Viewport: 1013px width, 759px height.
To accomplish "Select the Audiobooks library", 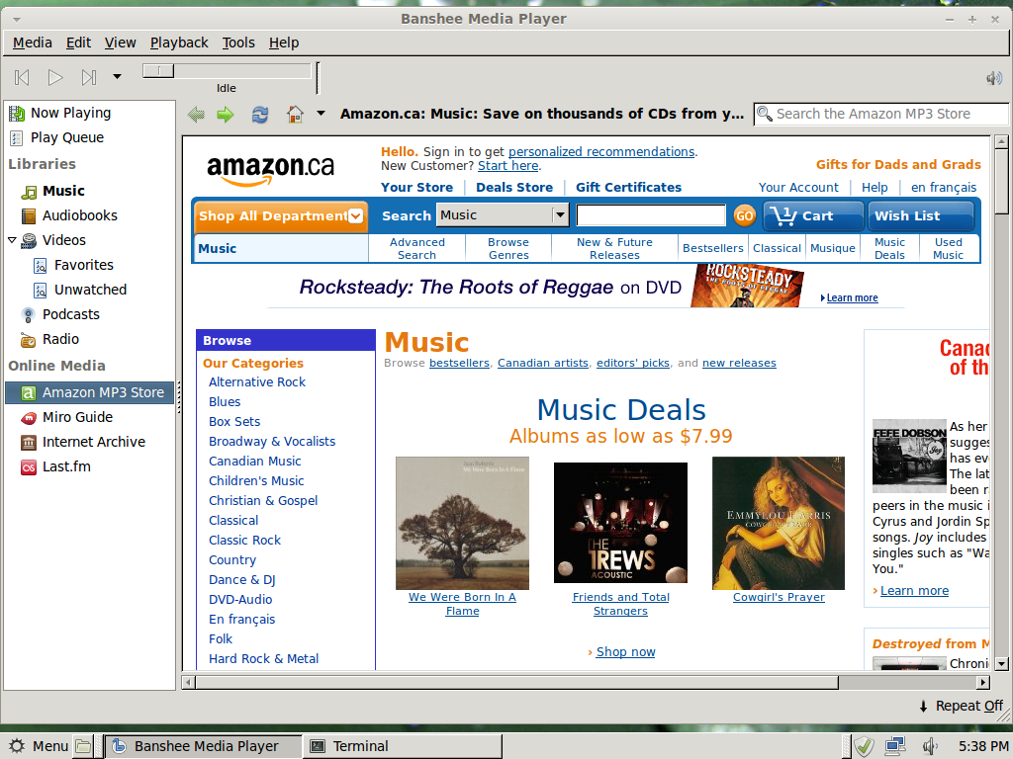I will click(x=89, y=215).
